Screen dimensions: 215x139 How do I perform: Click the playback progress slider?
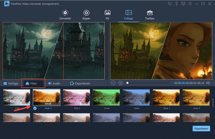tap(149, 83)
